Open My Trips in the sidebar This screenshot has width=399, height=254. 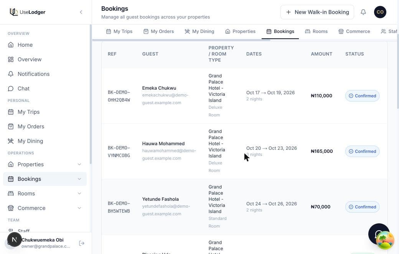[x=45, y=112]
